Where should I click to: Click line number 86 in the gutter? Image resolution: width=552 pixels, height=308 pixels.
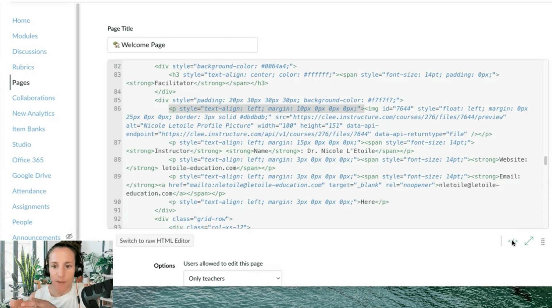(117, 109)
